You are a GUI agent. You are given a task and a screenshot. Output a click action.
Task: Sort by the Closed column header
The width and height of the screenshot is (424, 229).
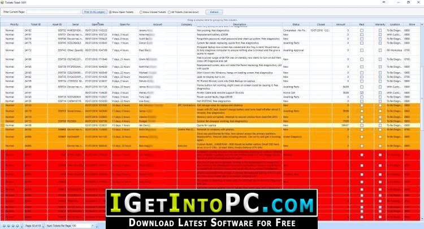pos(321,24)
